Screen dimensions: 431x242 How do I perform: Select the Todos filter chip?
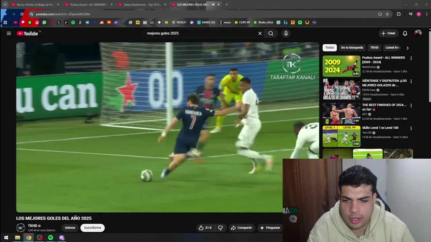point(330,47)
